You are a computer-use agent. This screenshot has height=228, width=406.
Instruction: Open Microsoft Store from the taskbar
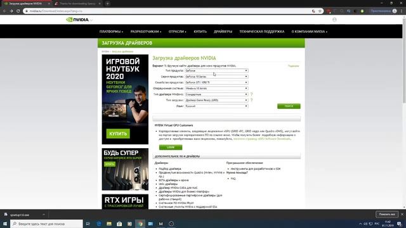coord(119,224)
